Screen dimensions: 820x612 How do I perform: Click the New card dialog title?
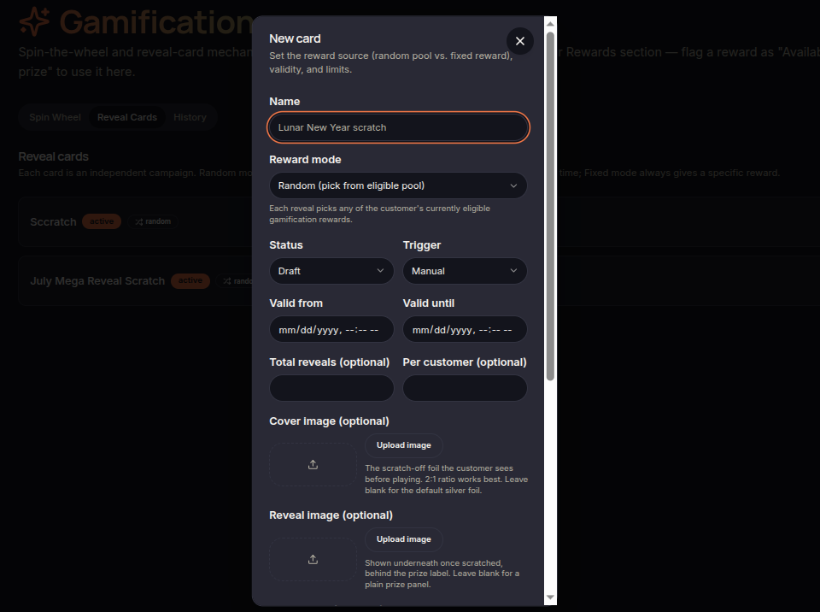coord(295,38)
